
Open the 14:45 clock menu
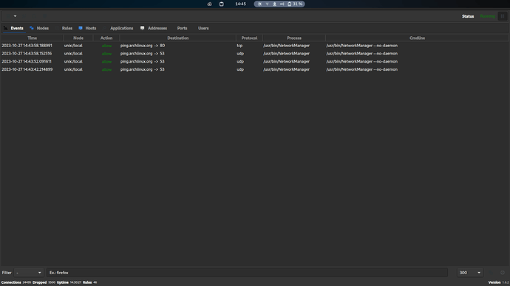click(241, 4)
